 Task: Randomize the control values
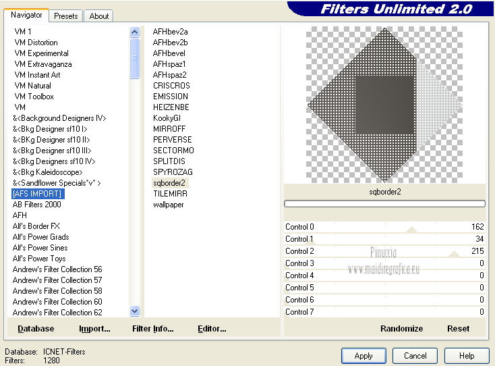[x=401, y=329]
